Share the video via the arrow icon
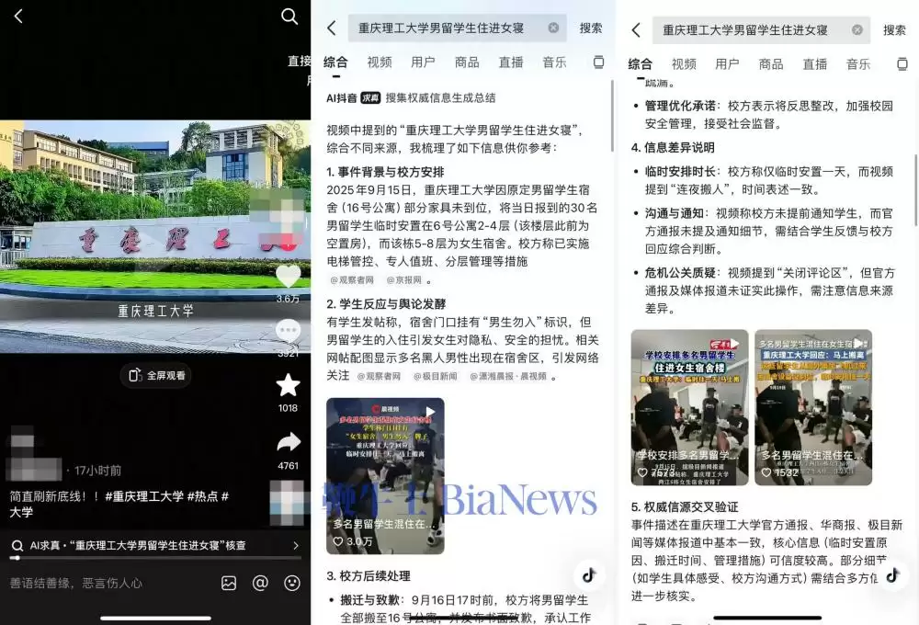Image resolution: width=919 pixels, height=625 pixels. tap(289, 441)
